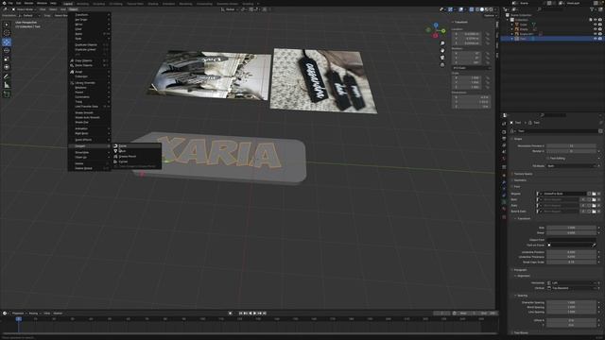Toggle Collection exclude checkbox in outliner

coord(590,20)
